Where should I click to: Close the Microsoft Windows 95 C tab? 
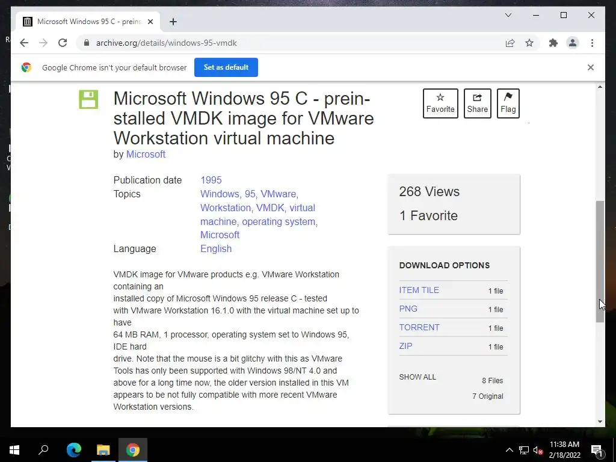click(x=150, y=22)
